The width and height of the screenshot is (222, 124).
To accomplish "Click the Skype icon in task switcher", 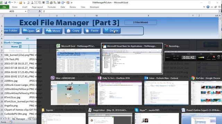I will (x=137, y=110).
